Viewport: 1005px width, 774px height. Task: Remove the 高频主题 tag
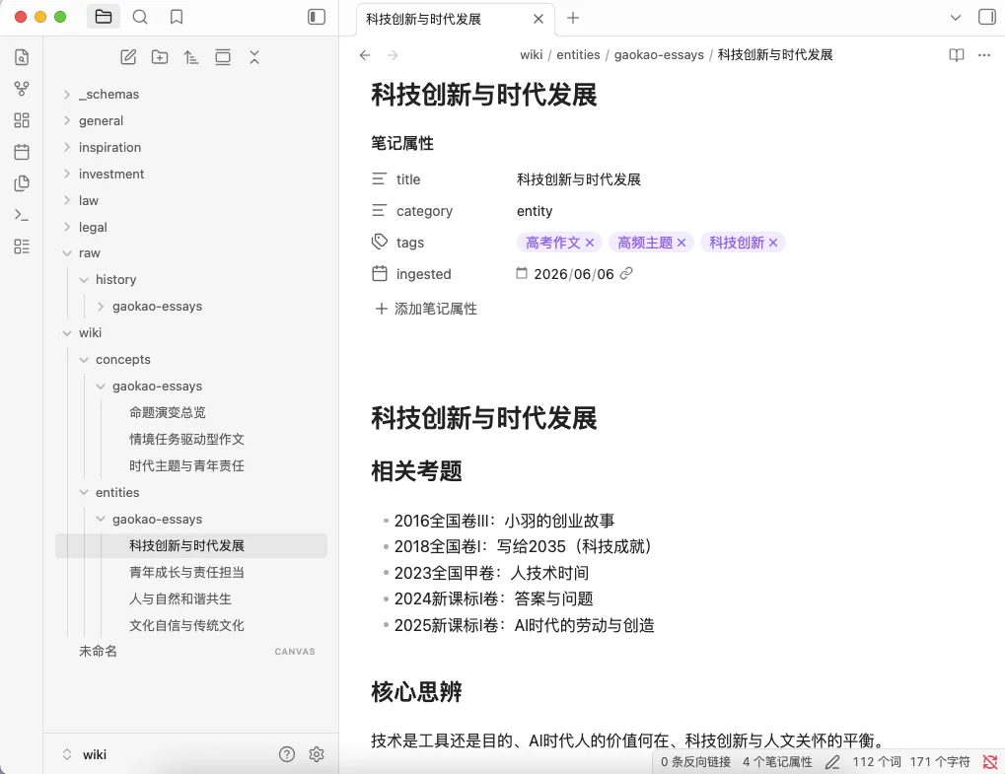(x=682, y=243)
